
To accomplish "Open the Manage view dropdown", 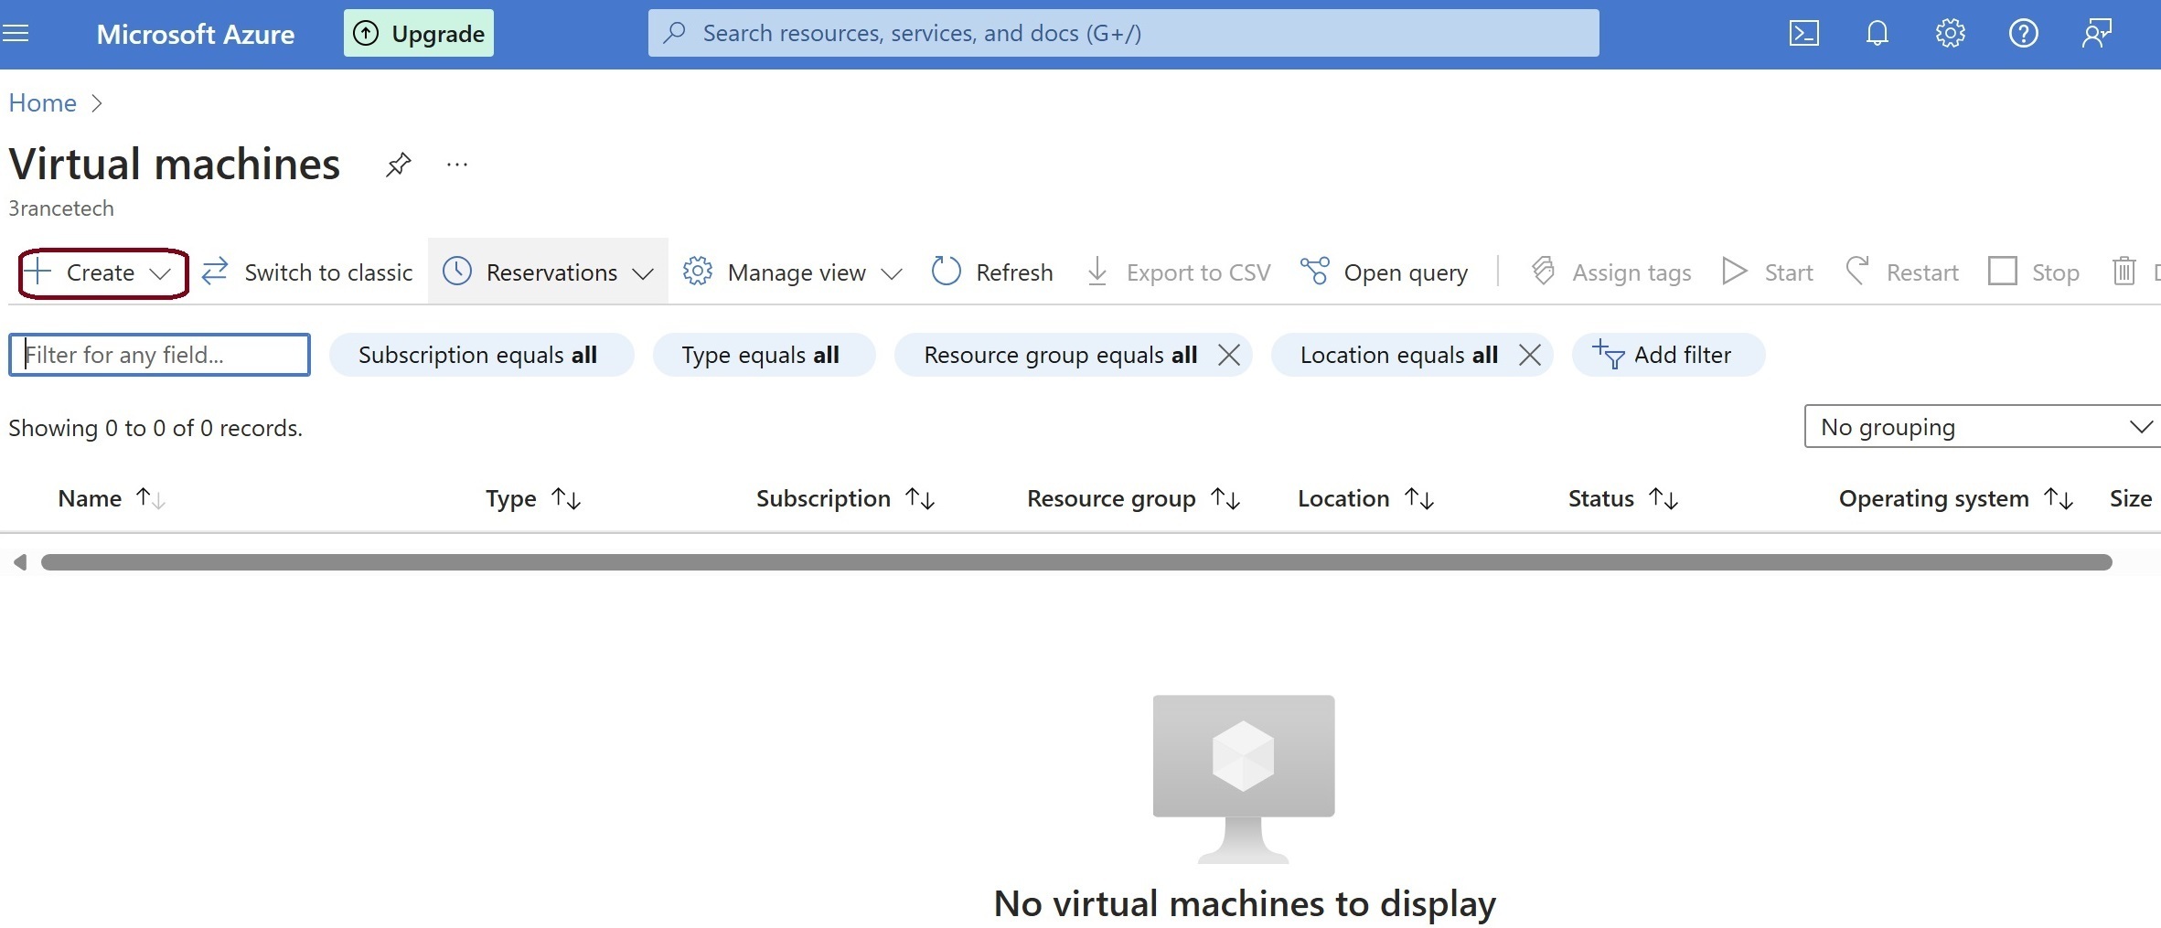I will click(793, 272).
